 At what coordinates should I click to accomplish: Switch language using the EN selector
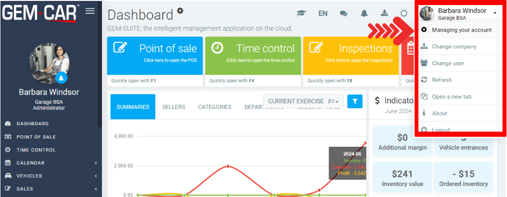(323, 14)
